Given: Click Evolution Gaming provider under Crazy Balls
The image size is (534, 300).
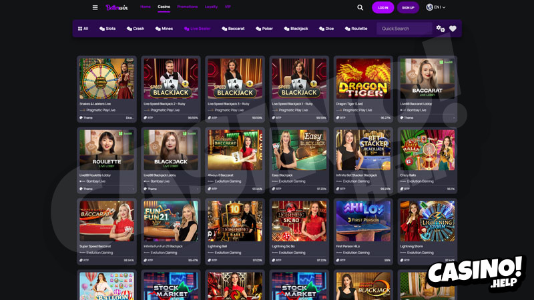Looking at the screenshot, I should [x=421, y=181].
